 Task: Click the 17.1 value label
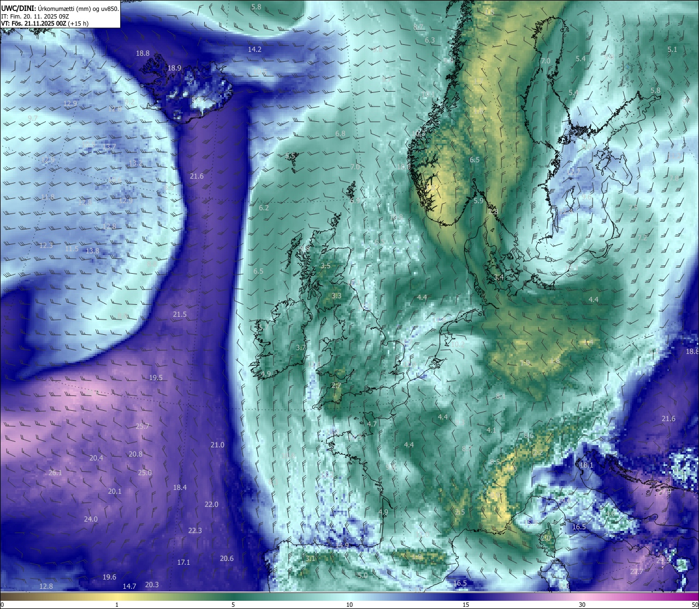tap(183, 563)
